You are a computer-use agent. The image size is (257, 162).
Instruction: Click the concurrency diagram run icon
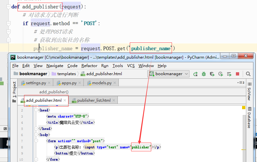229,74
